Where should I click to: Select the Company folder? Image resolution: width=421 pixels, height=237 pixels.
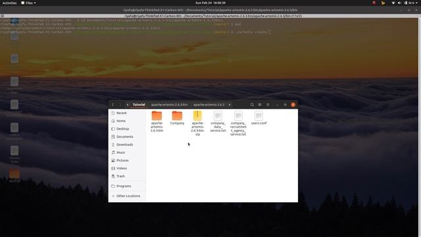click(177, 118)
